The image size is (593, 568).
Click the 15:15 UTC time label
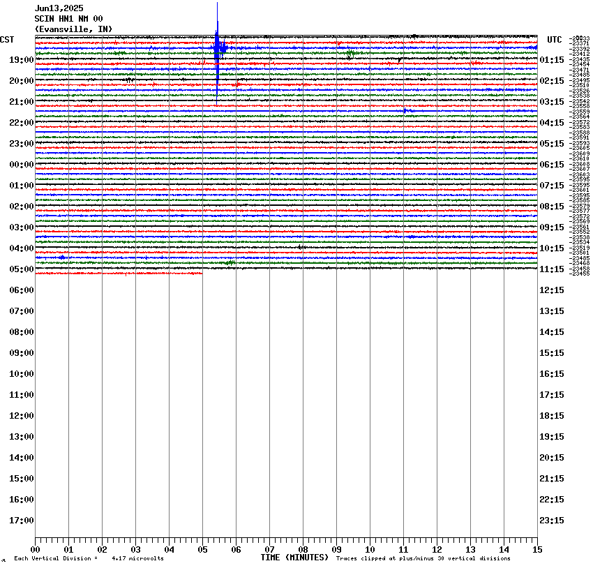(x=552, y=353)
